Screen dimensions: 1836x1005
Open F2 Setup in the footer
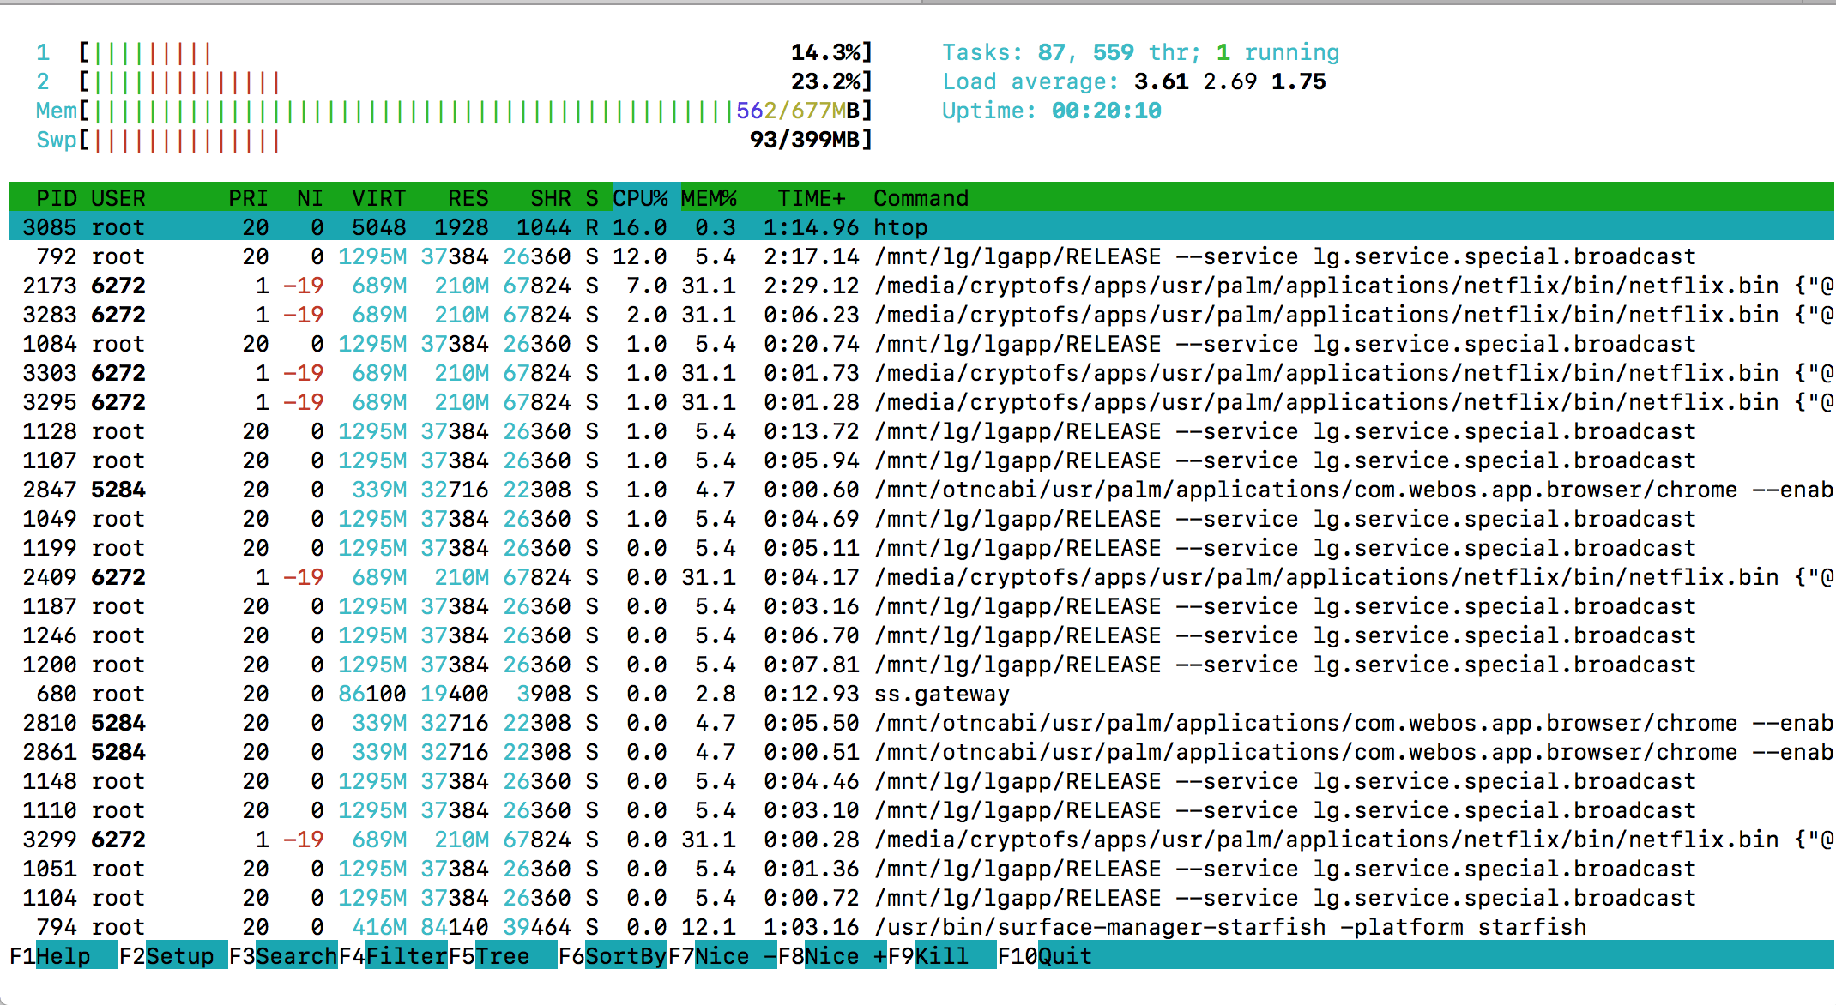[178, 955]
